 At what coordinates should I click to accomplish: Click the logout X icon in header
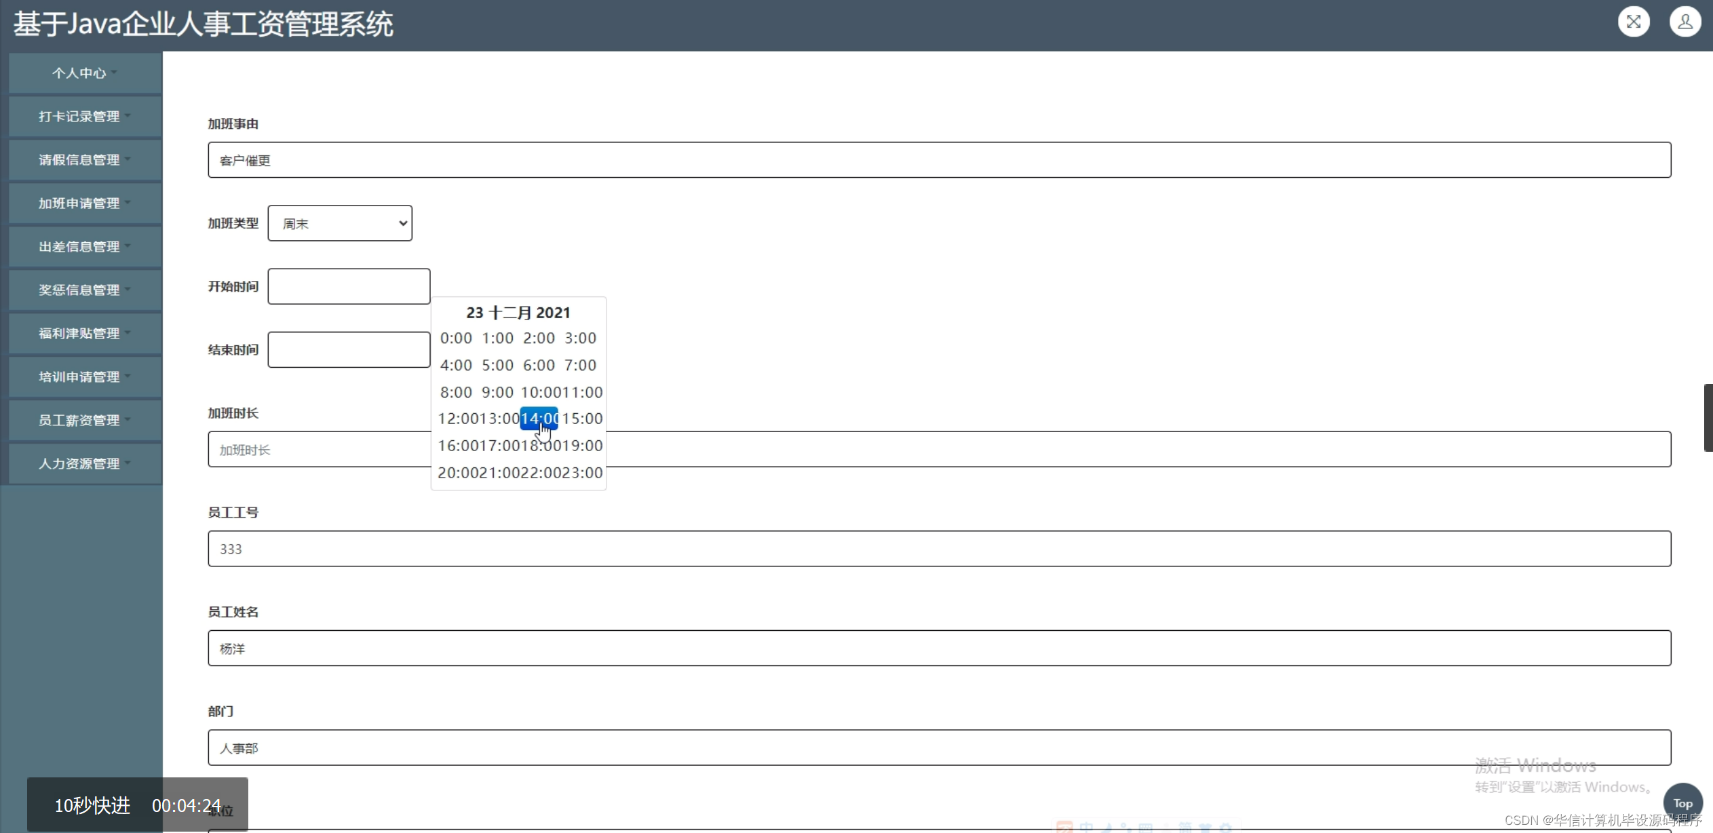(x=1634, y=21)
